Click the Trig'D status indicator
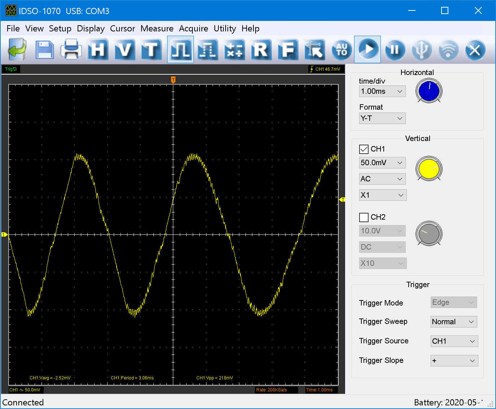The height and width of the screenshot is (409, 496). tap(11, 69)
